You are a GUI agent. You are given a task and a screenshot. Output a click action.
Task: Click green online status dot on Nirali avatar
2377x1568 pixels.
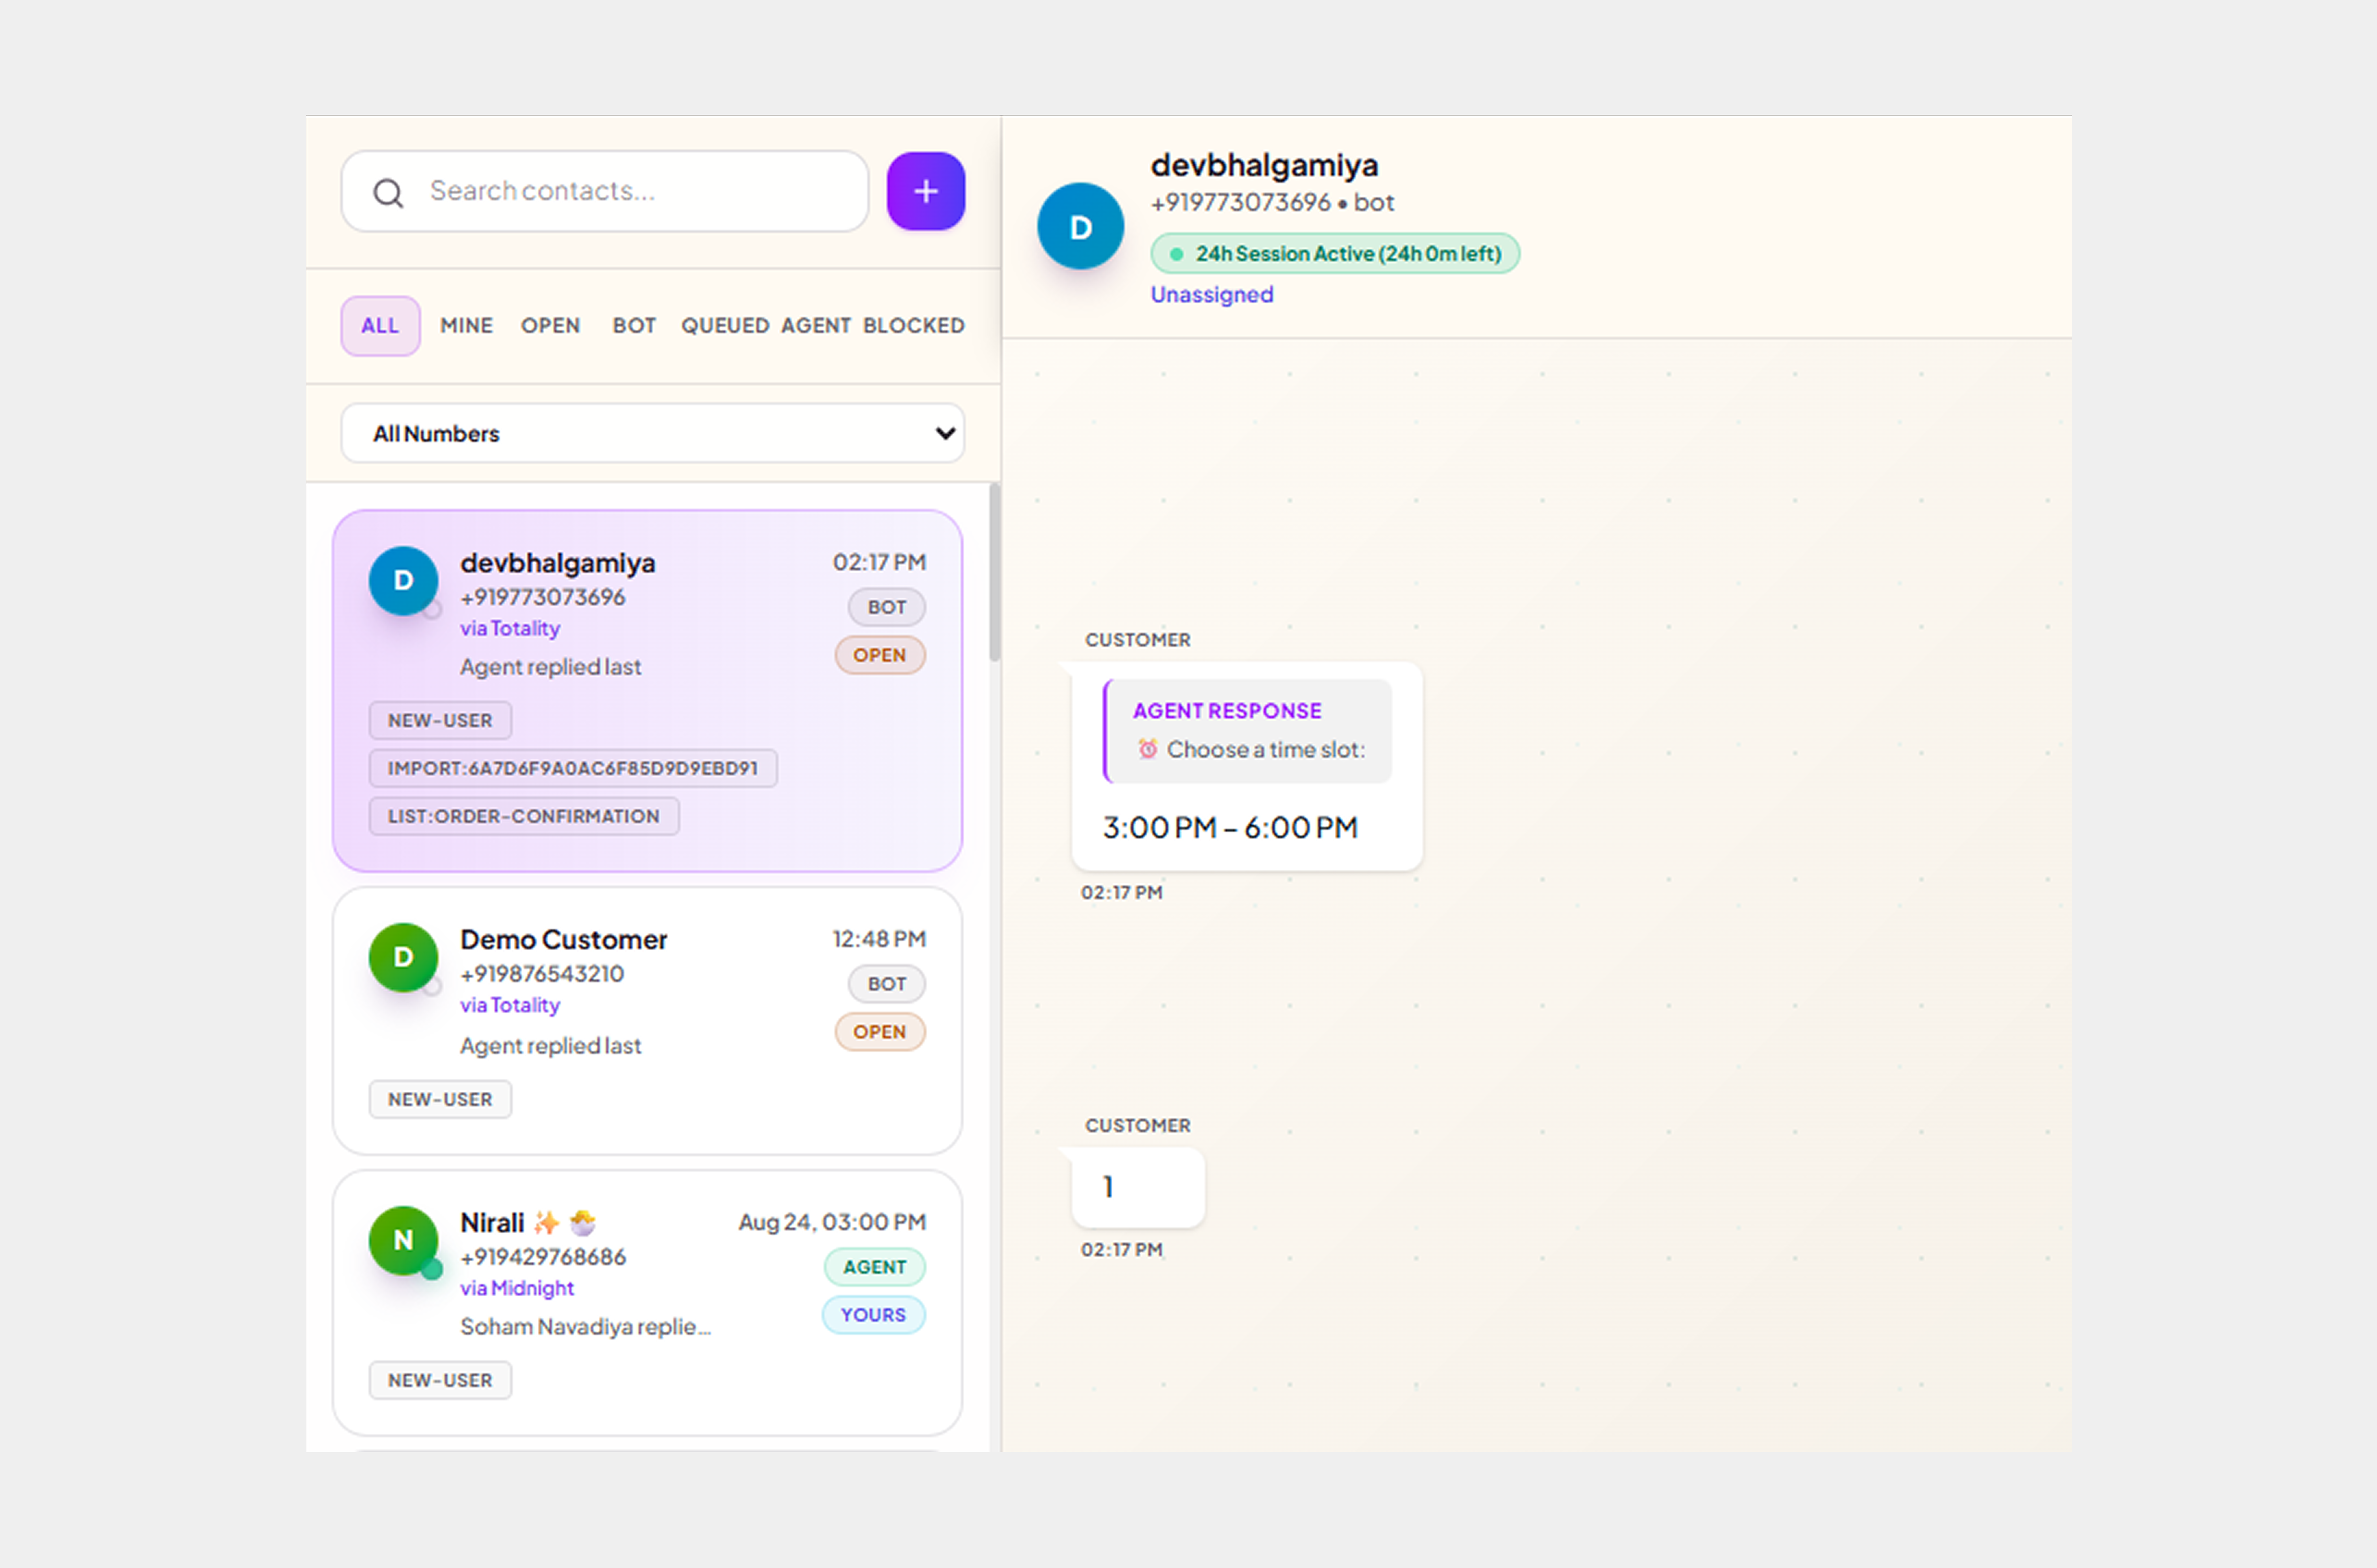pos(432,1270)
